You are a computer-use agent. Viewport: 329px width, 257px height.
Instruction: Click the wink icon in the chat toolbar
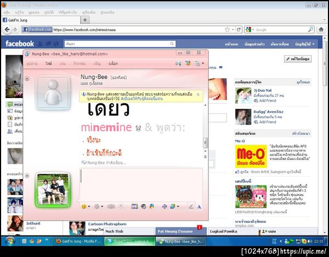pos(97,207)
